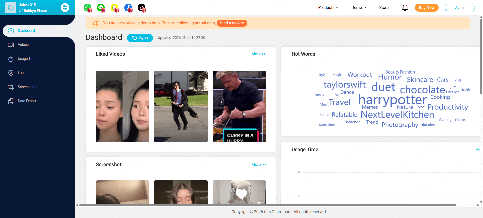Click the hot word Workout
The image size is (483, 218).
pos(359,75)
